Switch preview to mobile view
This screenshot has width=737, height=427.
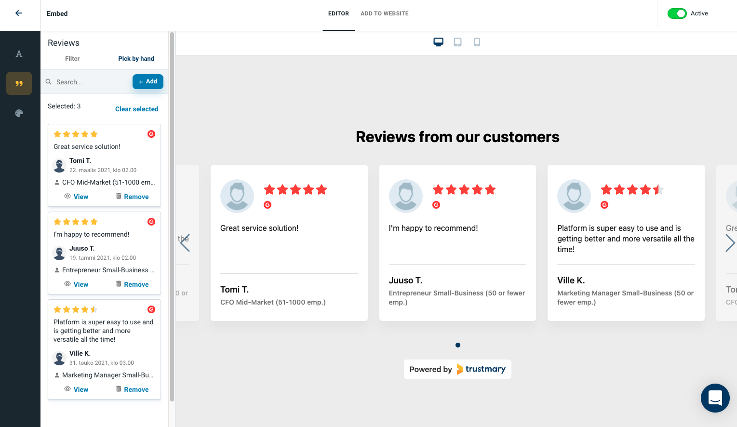coord(477,42)
